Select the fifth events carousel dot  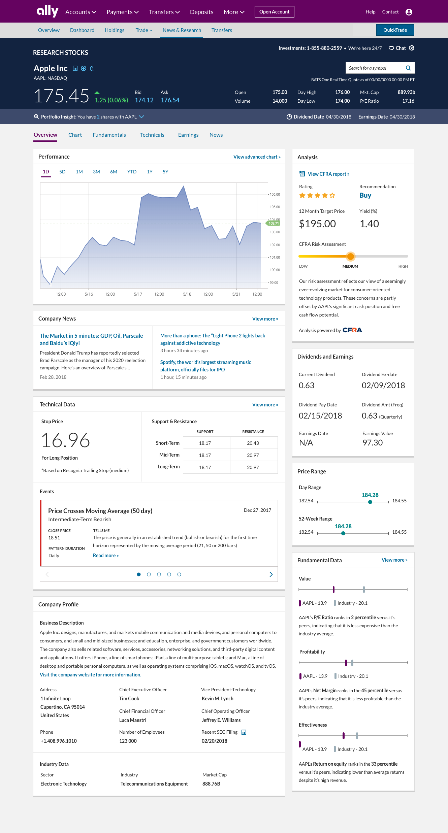click(x=179, y=574)
